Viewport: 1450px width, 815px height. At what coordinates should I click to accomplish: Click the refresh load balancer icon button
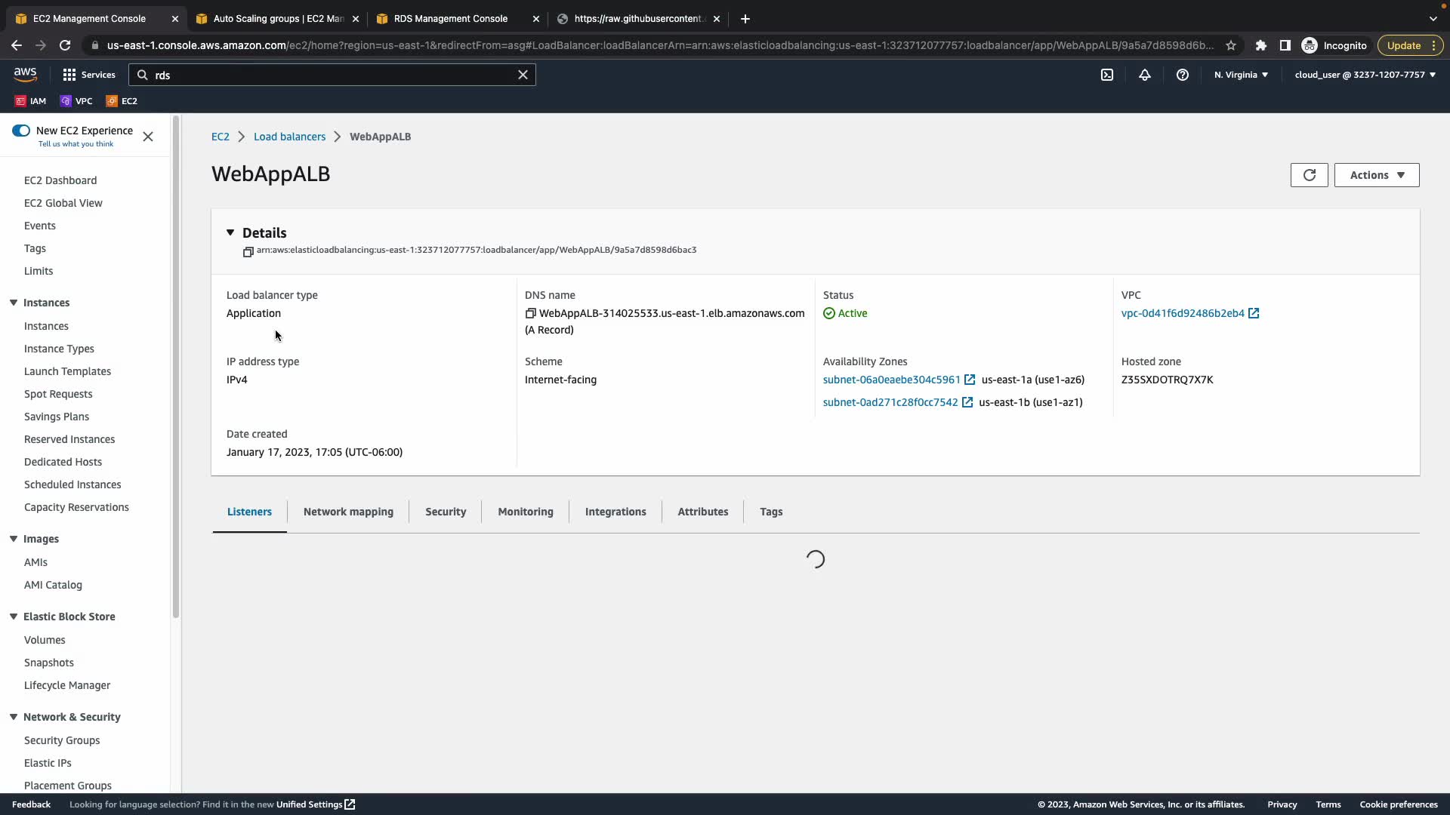click(1309, 175)
